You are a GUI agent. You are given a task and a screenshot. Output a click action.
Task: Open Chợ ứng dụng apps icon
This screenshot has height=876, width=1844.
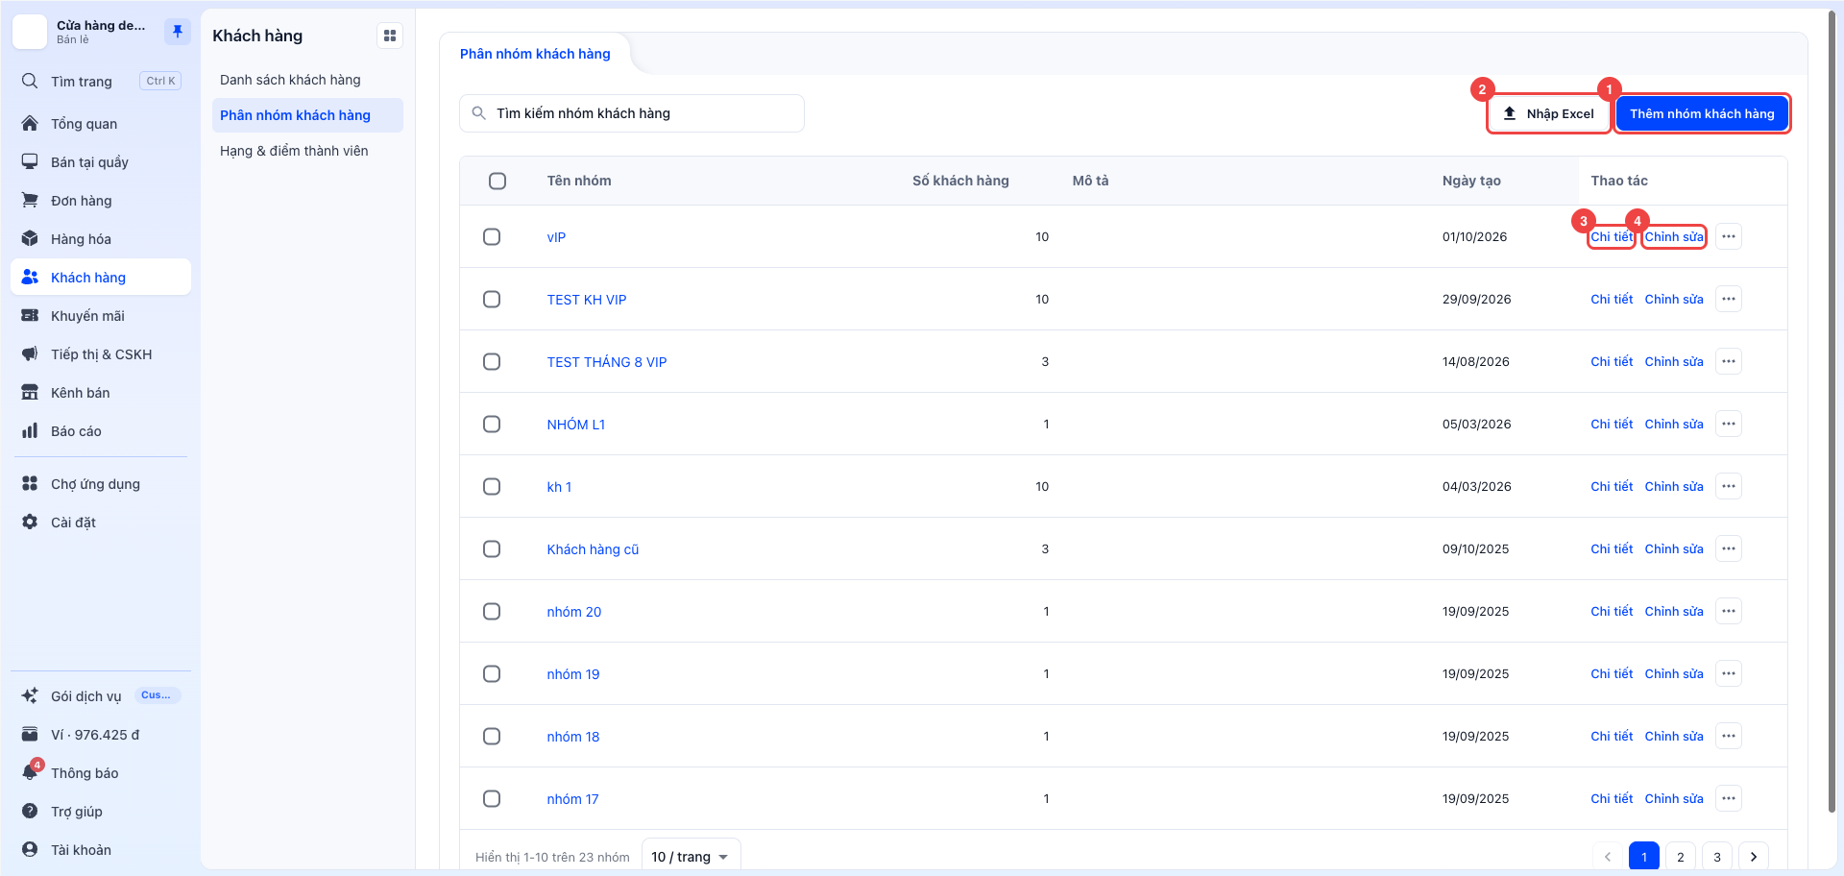(30, 483)
